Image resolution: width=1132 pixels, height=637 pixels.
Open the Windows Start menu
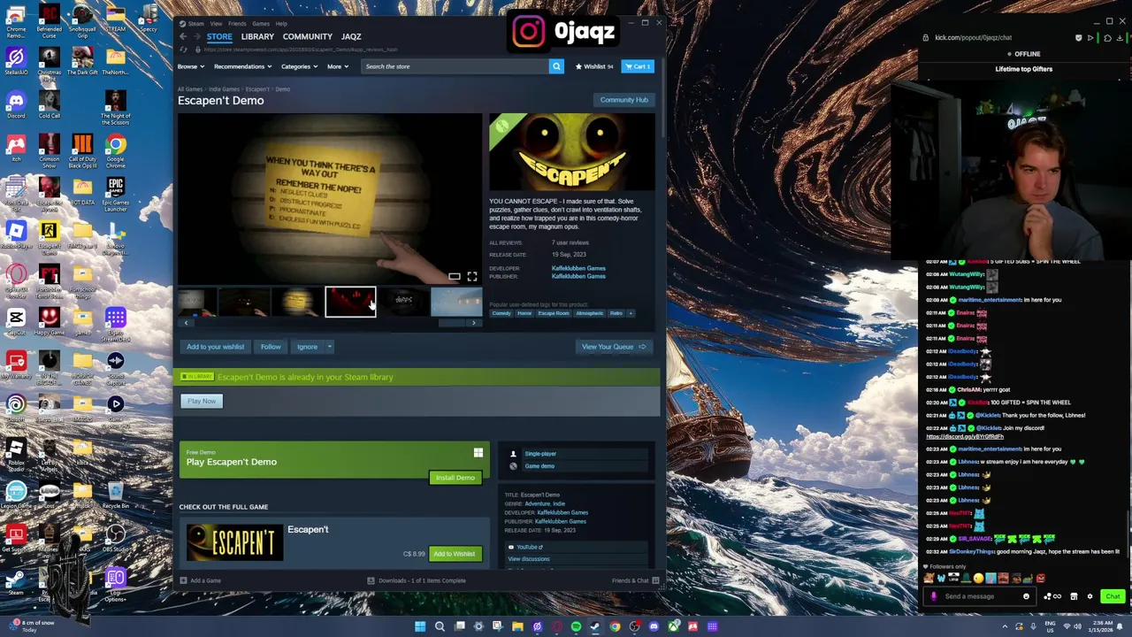(420, 626)
